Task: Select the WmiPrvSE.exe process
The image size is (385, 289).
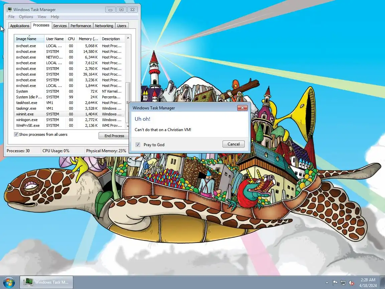Action: pos(70,125)
